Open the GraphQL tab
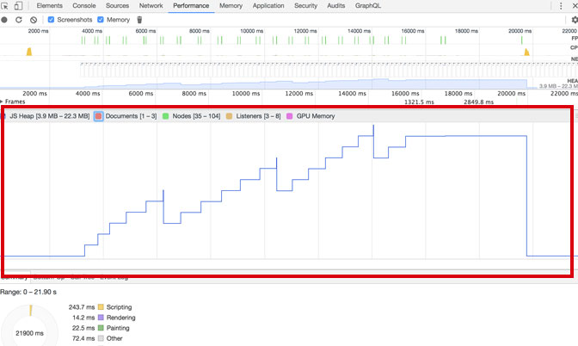 367,6
